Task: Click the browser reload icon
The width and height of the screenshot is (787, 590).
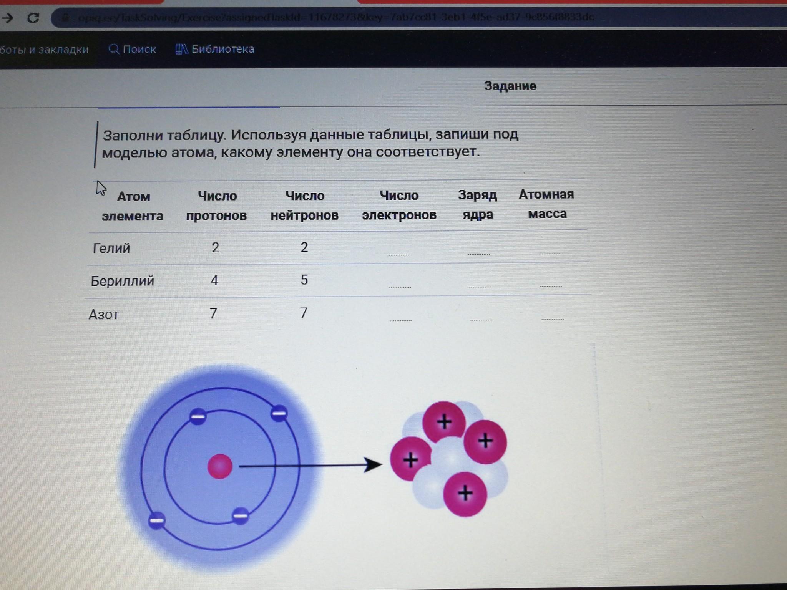Action: (x=33, y=18)
